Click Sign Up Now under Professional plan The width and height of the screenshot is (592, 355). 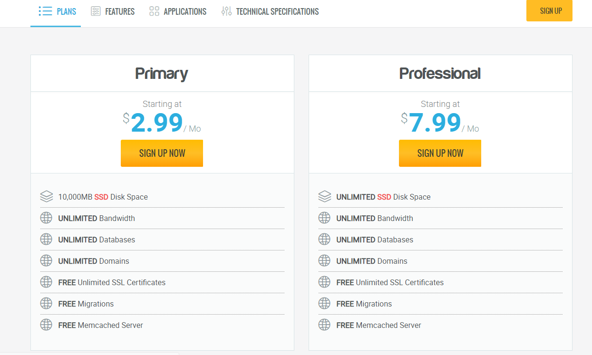[440, 153]
